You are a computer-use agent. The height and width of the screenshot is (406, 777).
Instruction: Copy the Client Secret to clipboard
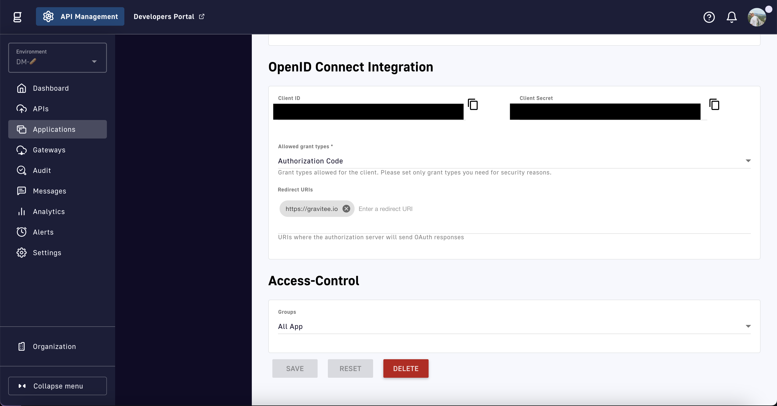[714, 104]
